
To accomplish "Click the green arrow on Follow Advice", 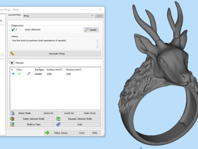I will click(x=47, y=133).
